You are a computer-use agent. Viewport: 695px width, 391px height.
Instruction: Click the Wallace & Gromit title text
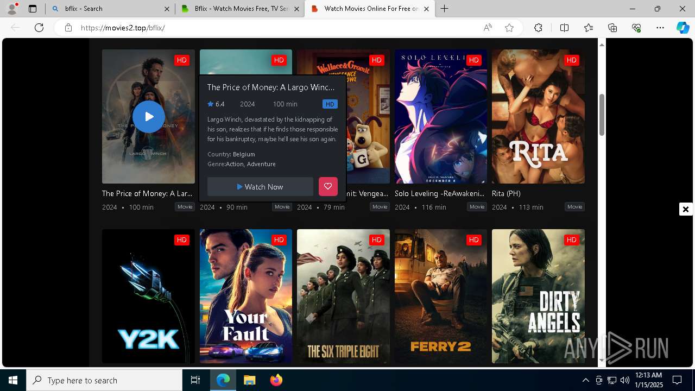pyautogui.click(x=368, y=193)
